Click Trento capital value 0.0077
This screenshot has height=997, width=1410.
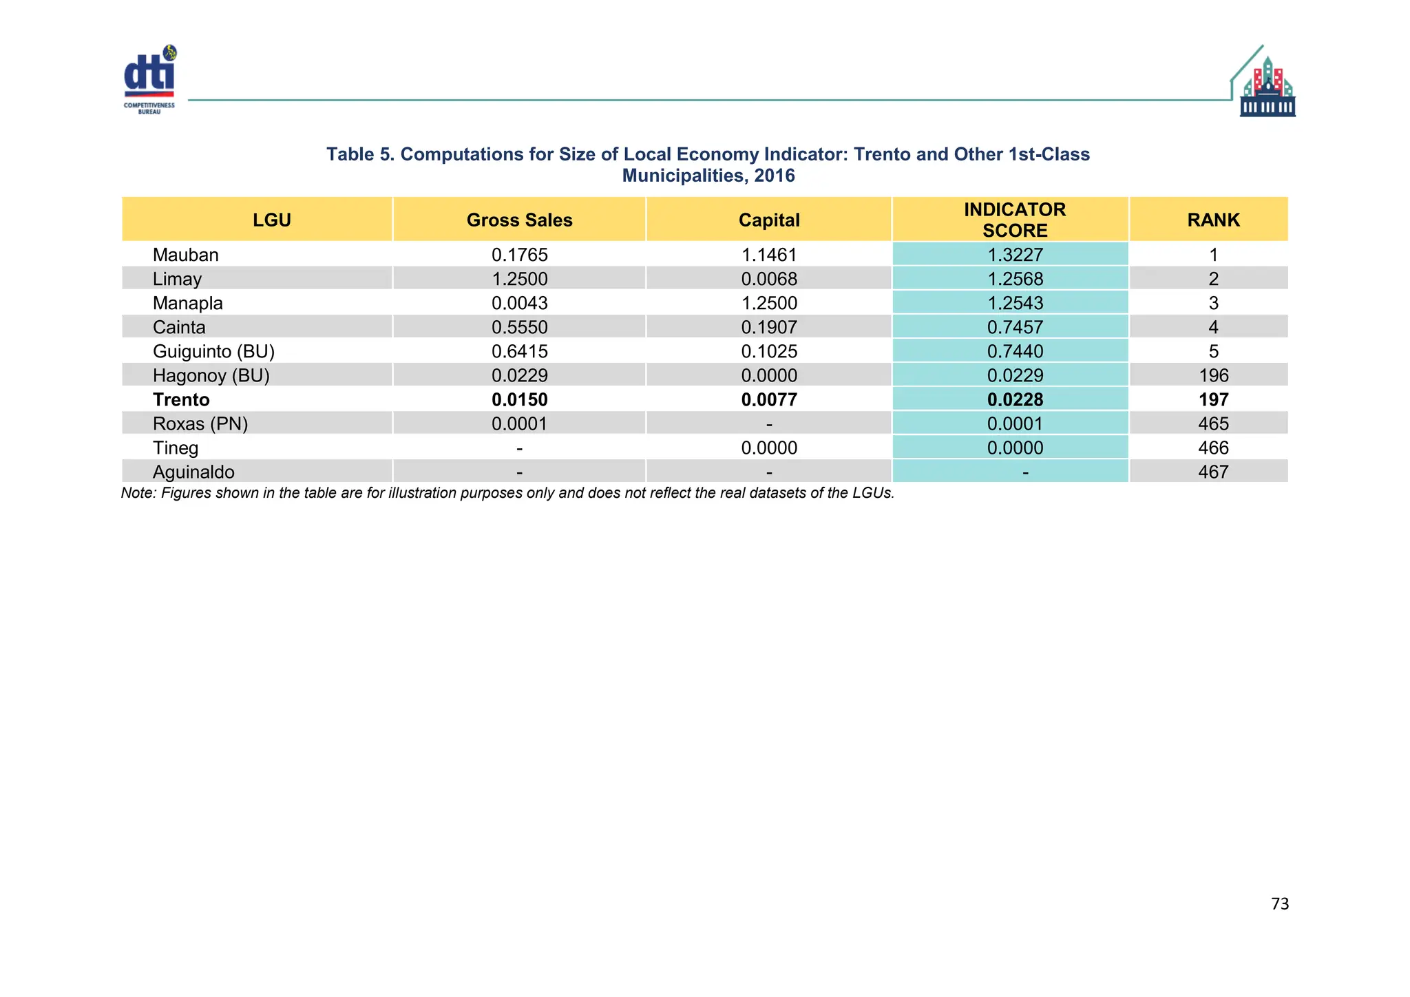tap(769, 399)
